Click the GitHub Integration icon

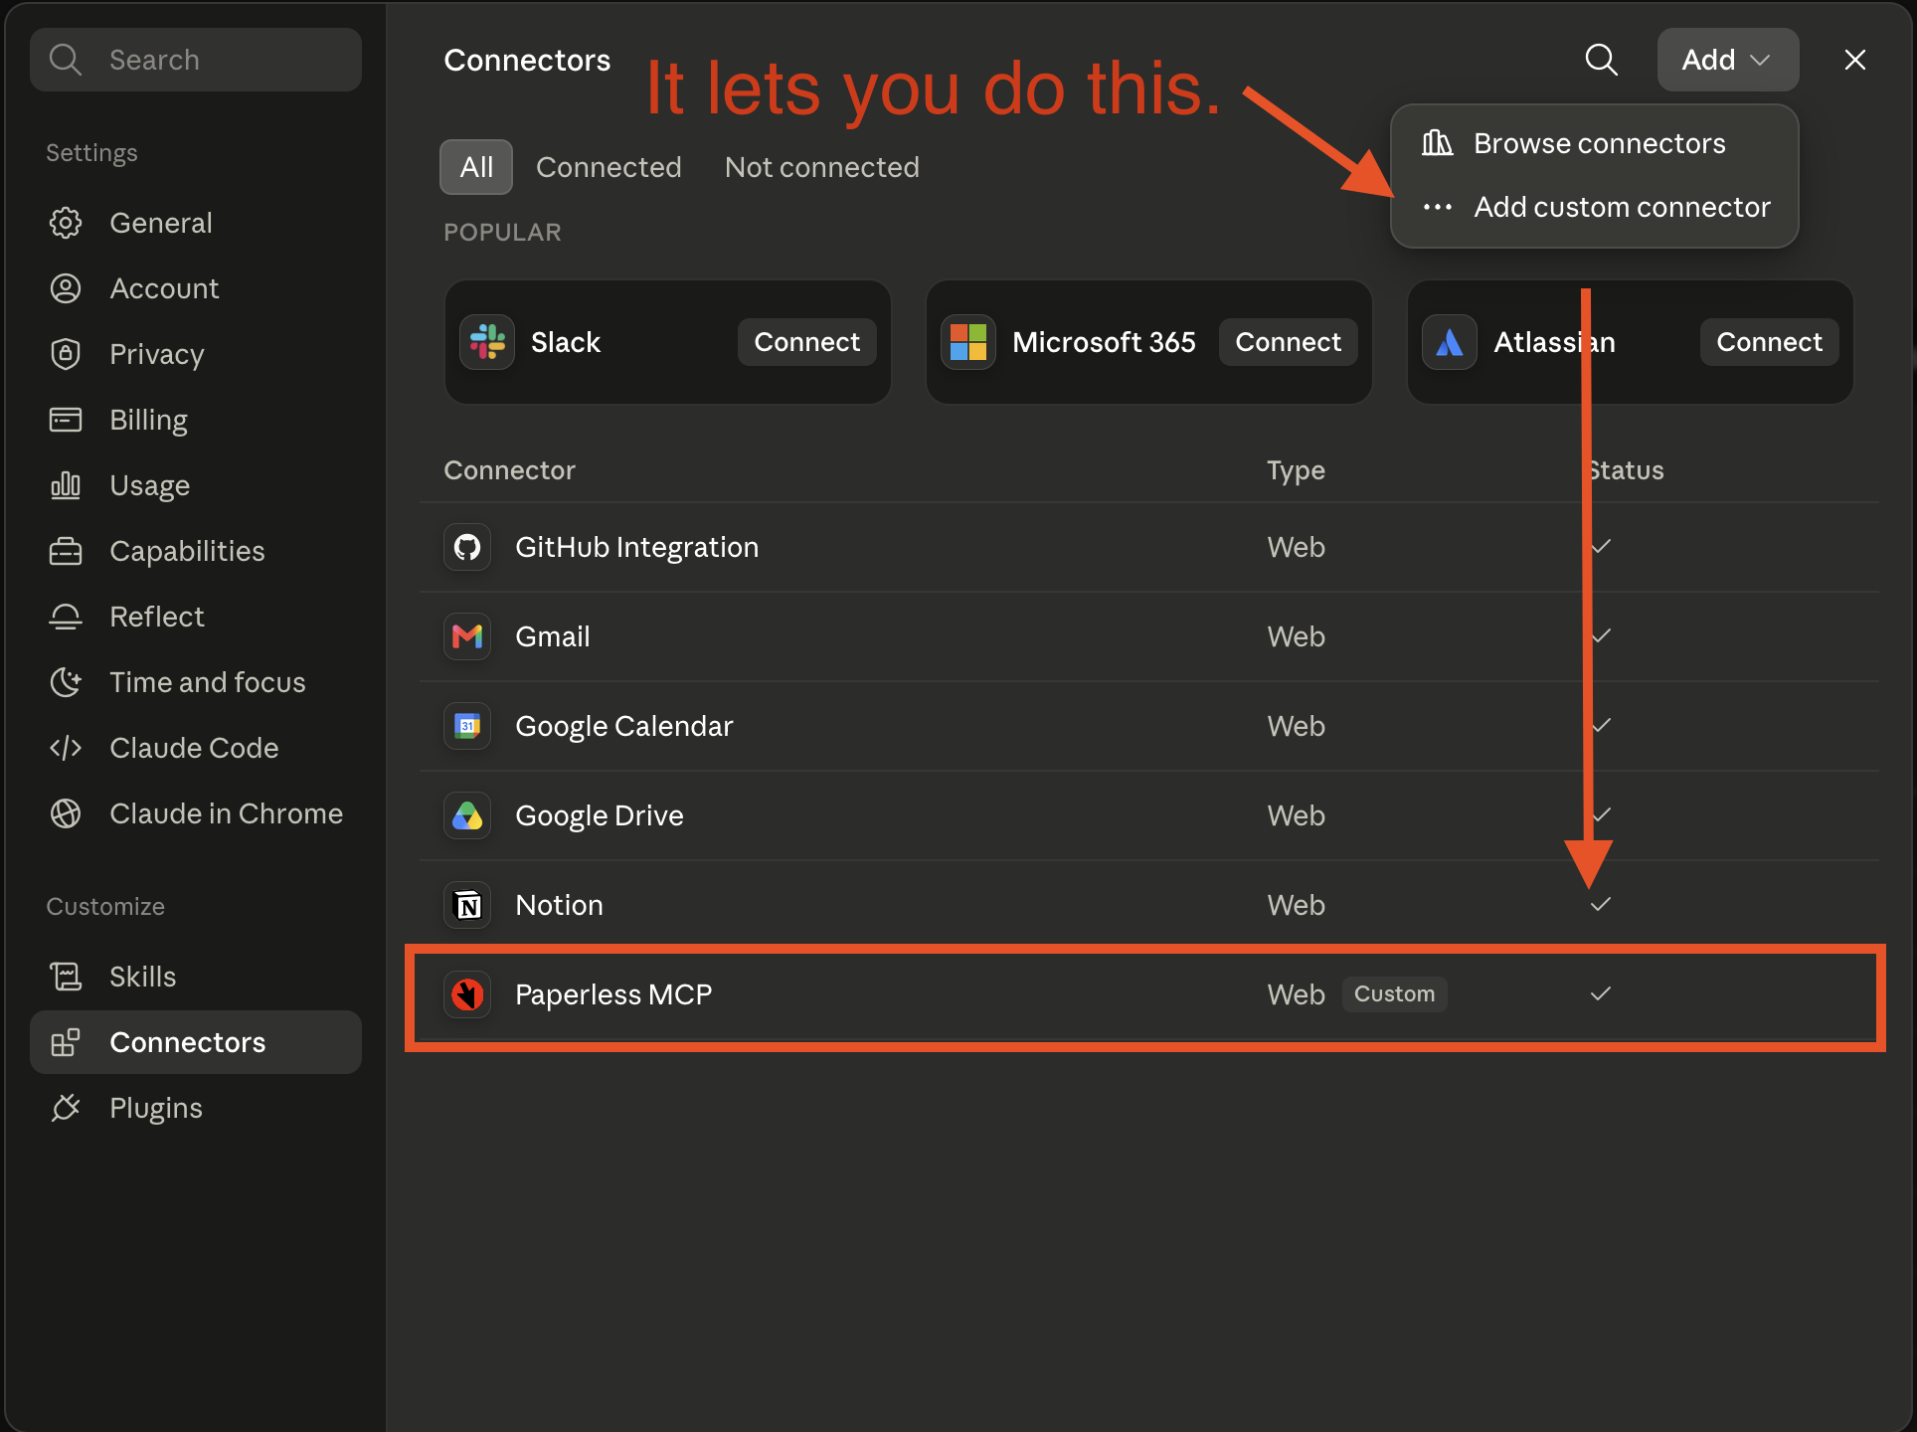(467, 547)
